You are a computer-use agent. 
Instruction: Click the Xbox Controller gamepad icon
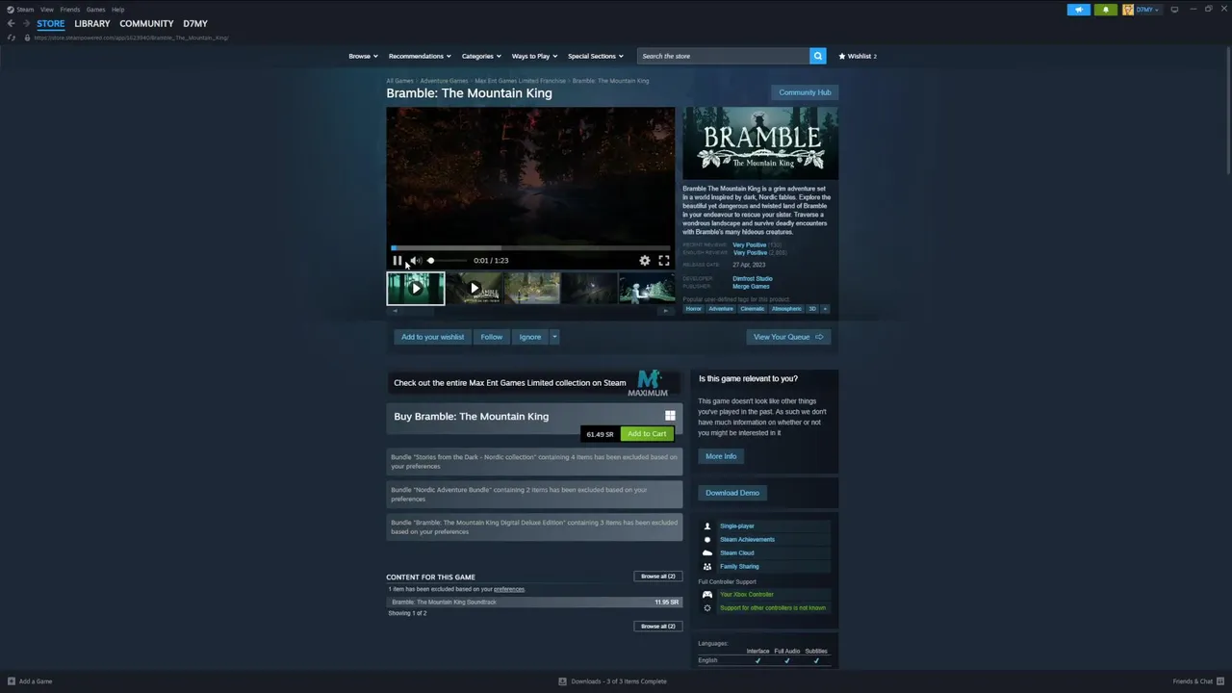pyautogui.click(x=707, y=595)
